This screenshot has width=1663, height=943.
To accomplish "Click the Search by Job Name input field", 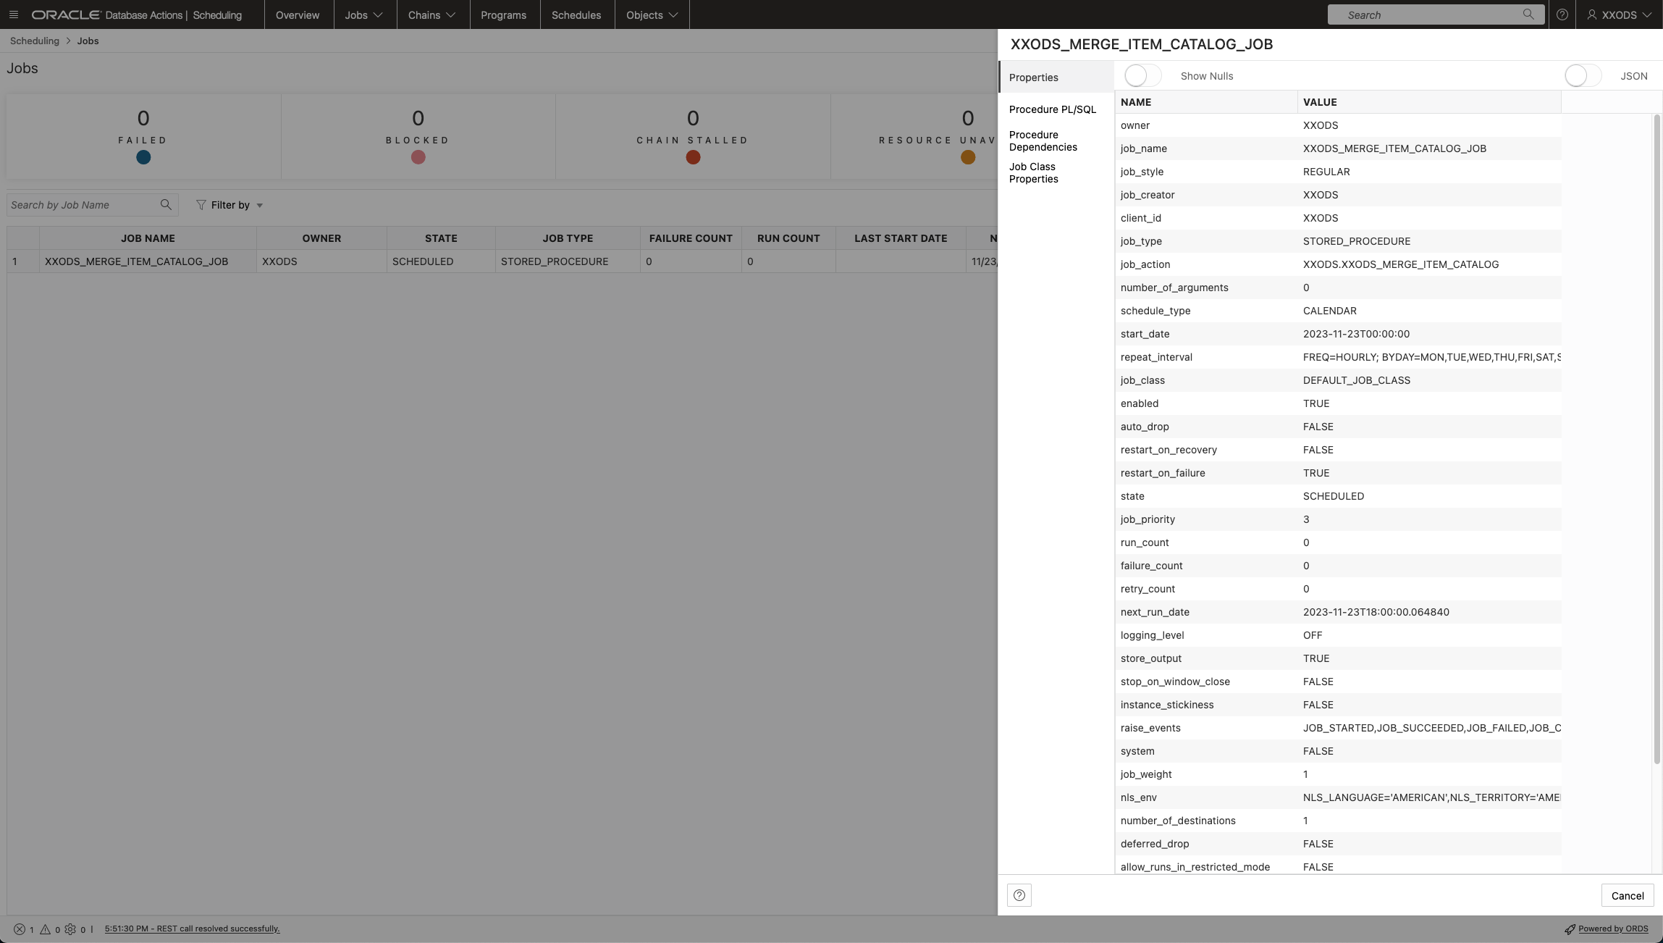I will 80,205.
